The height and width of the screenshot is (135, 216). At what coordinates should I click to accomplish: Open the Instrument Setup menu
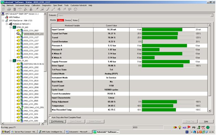click(23, 5)
